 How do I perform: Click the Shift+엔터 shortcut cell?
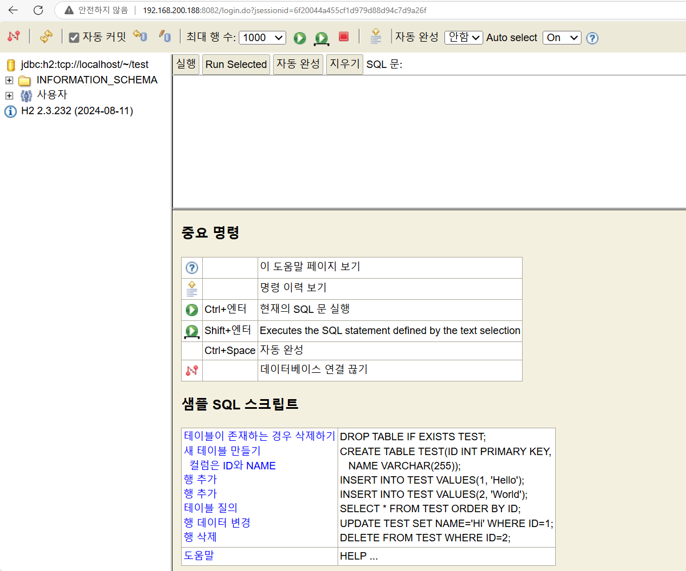(x=230, y=331)
